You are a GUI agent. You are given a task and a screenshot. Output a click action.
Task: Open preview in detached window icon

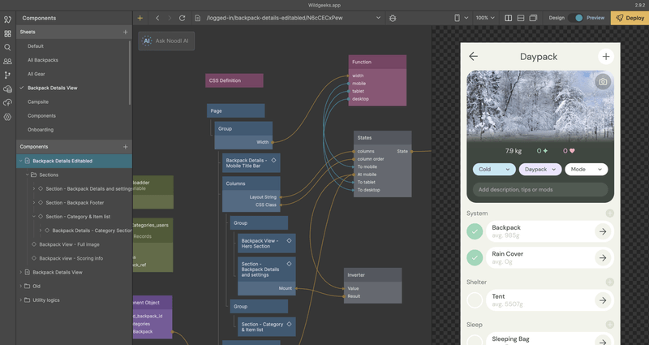(x=534, y=18)
